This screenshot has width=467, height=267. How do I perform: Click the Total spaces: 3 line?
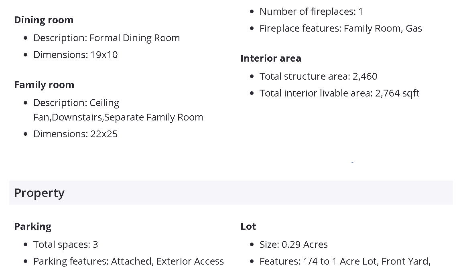click(65, 245)
